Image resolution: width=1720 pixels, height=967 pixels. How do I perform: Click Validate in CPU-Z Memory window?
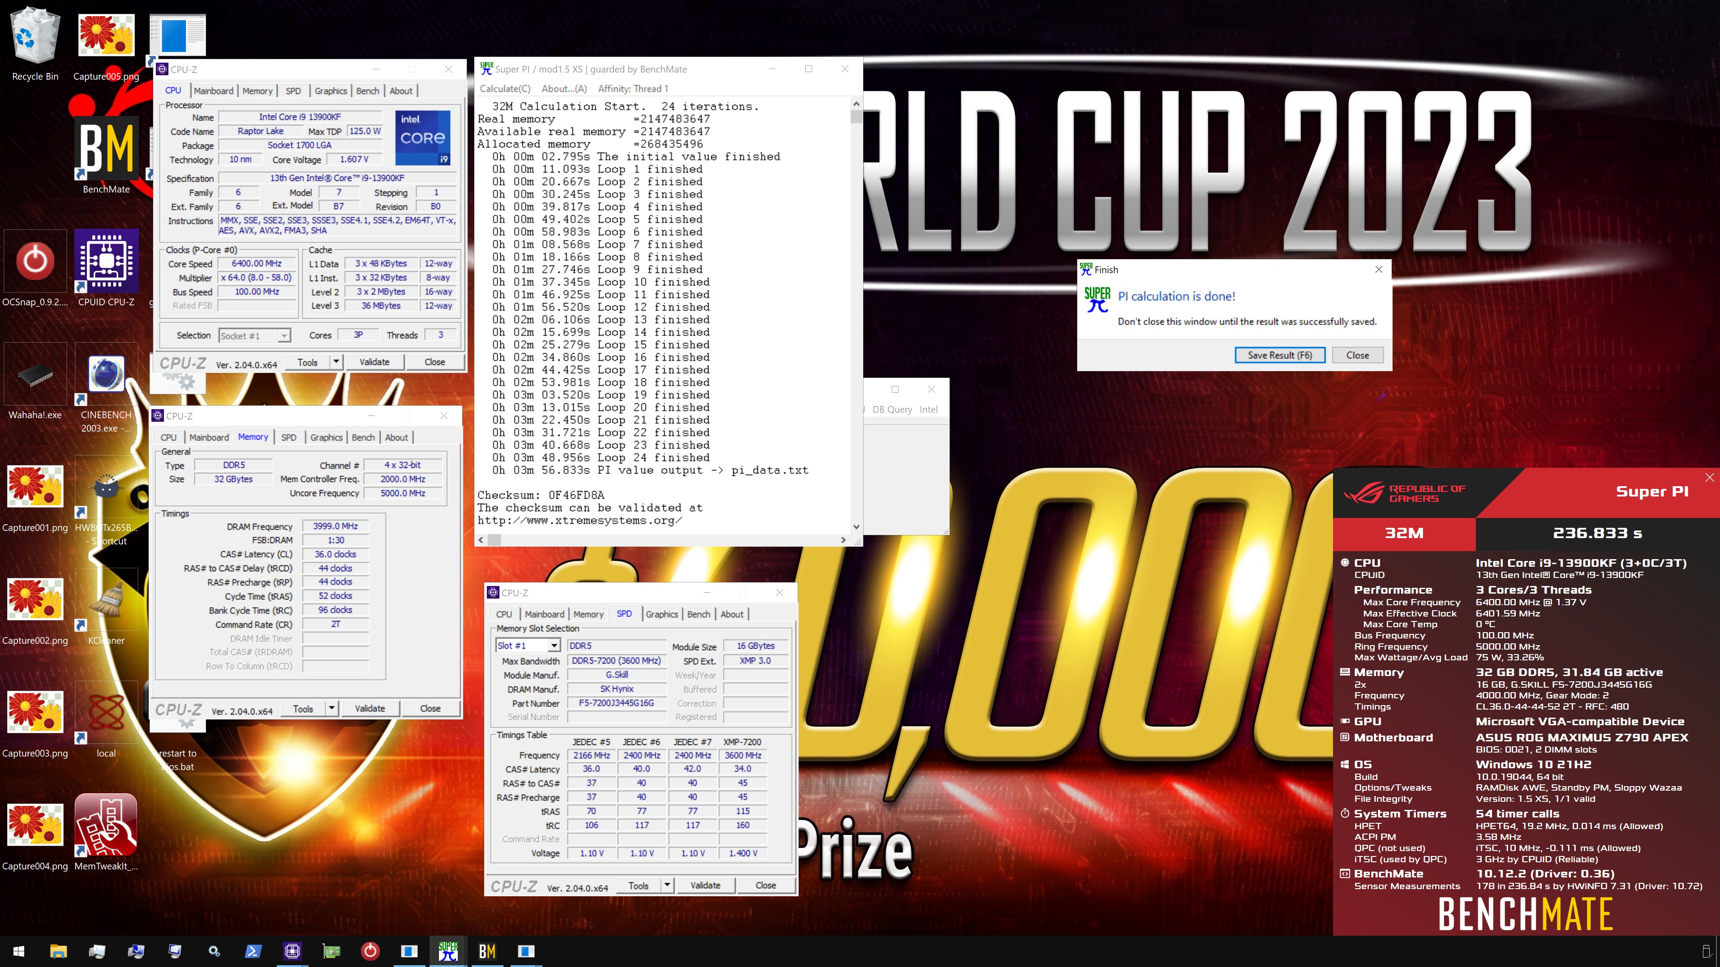(x=369, y=708)
